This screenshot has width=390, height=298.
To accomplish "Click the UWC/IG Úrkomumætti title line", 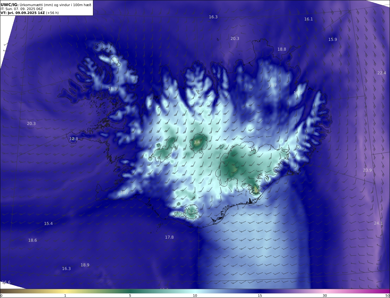I will pyautogui.click(x=46, y=5).
